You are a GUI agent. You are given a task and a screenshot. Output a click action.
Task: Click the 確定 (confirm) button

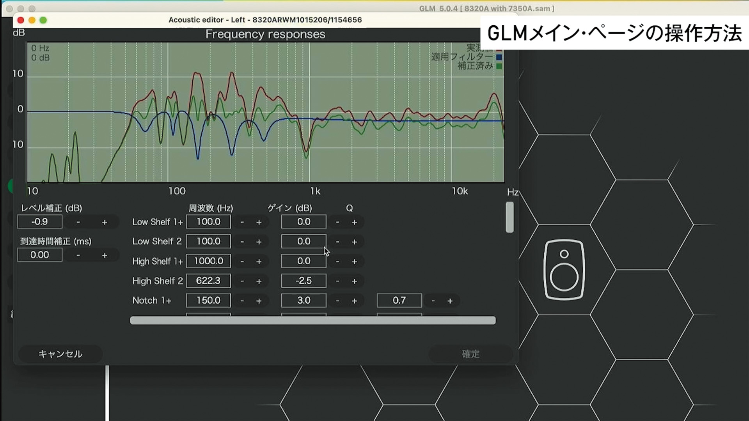pos(470,354)
